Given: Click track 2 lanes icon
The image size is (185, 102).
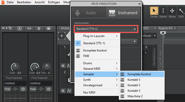Looking at the screenshot, I should 63,91.
